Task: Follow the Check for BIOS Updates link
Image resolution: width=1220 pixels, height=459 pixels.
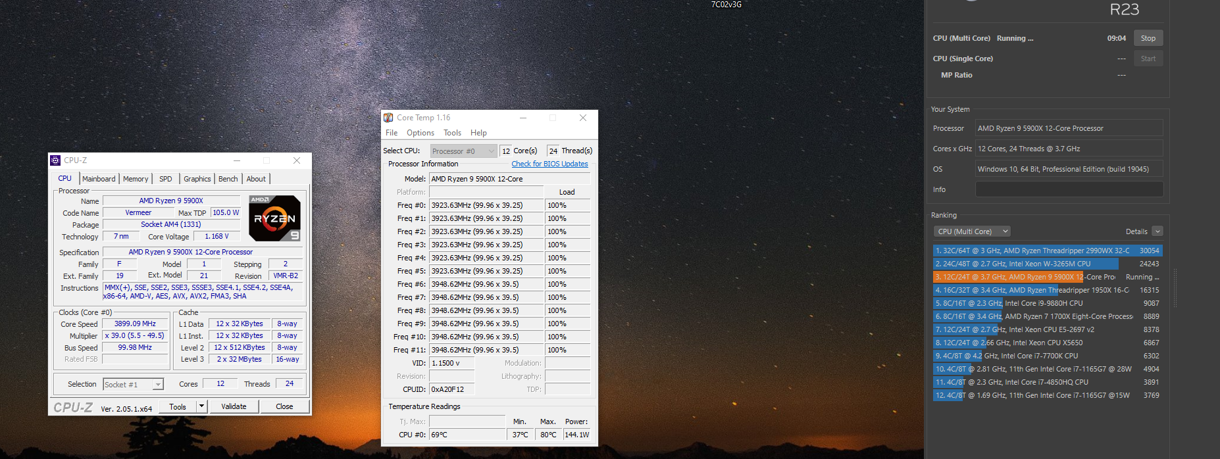Action: click(549, 164)
